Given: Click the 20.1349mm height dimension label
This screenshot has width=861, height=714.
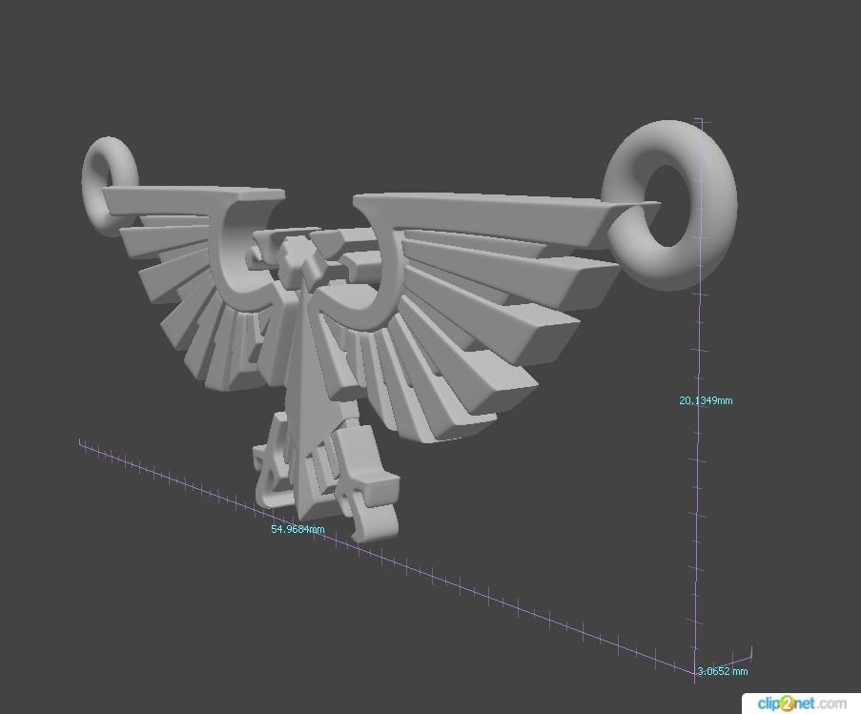Looking at the screenshot, I should (706, 400).
